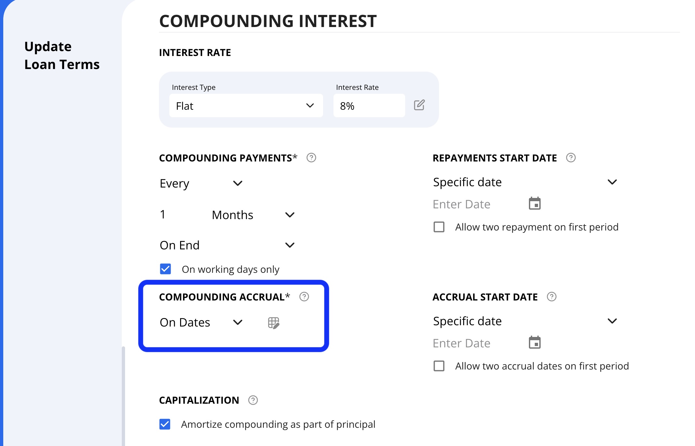695x446 pixels.
Task: Open the Accrual Start Date help icon
Action: tap(551, 297)
